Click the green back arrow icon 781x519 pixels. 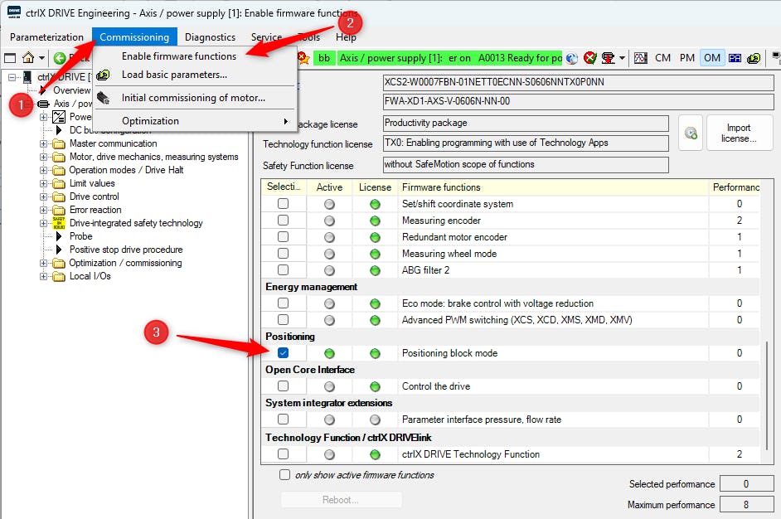pyautogui.click(x=60, y=58)
